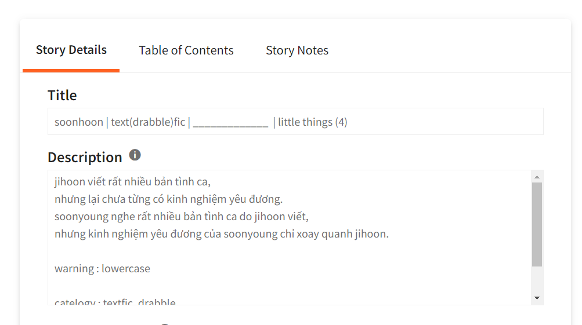Open the Story Details tab
Viewport: 582px width, 325px height.
click(71, 50)
